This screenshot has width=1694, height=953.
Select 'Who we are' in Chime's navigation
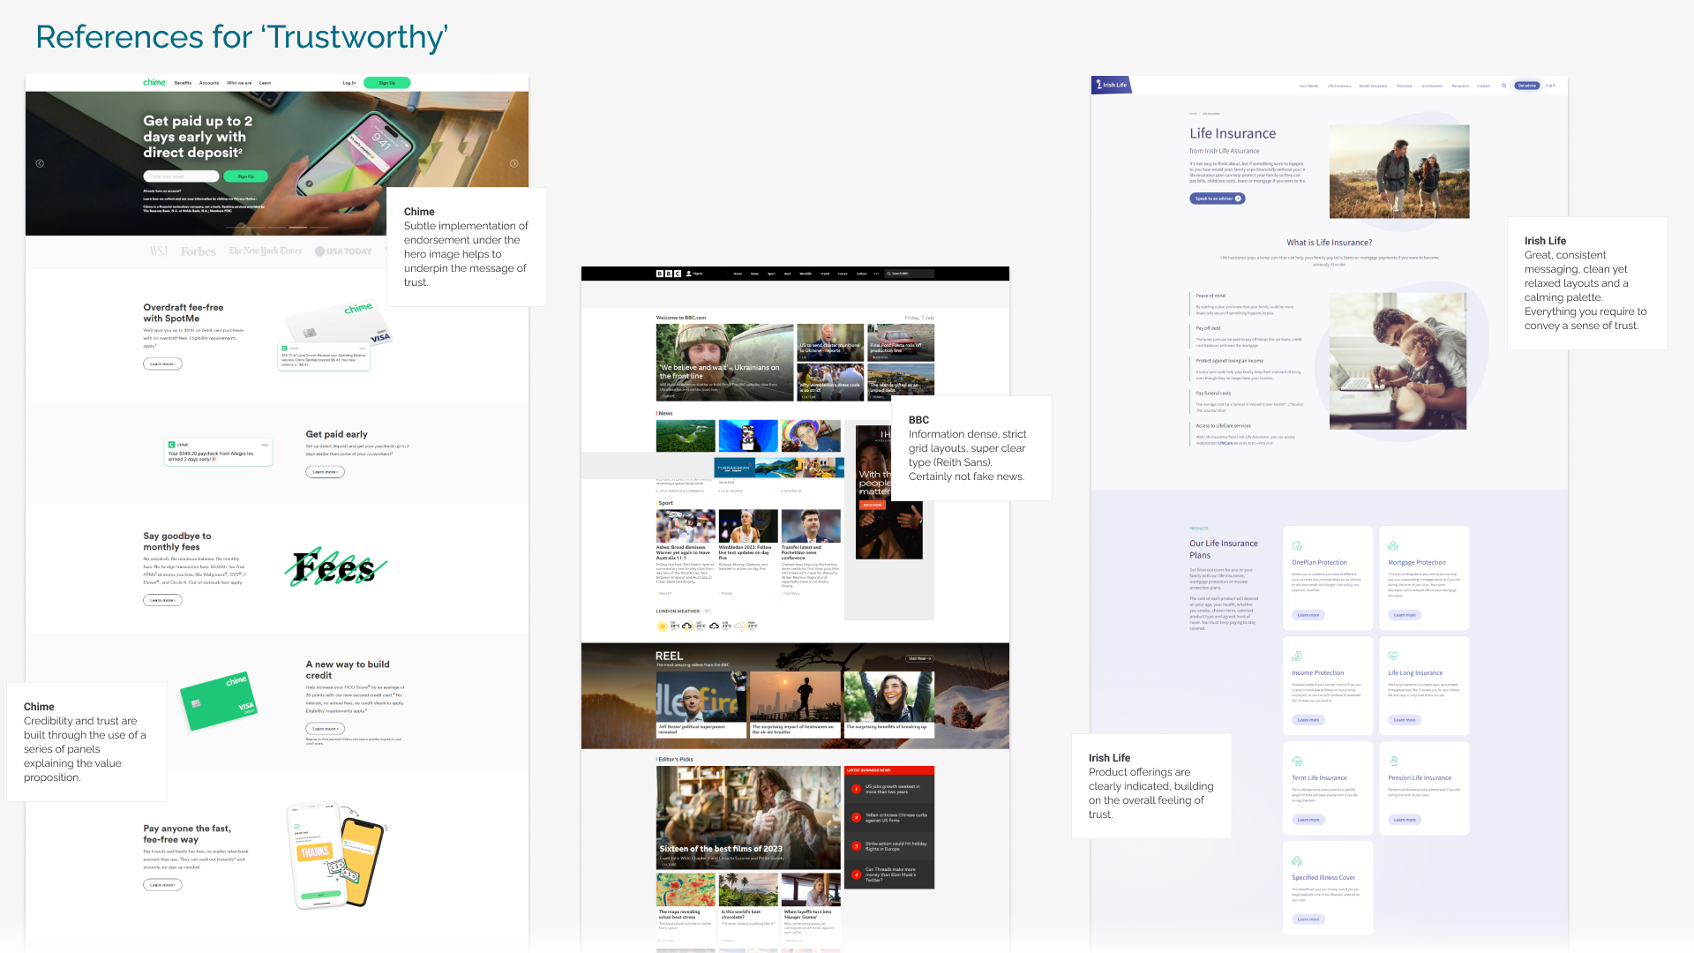tap(239, 83)
